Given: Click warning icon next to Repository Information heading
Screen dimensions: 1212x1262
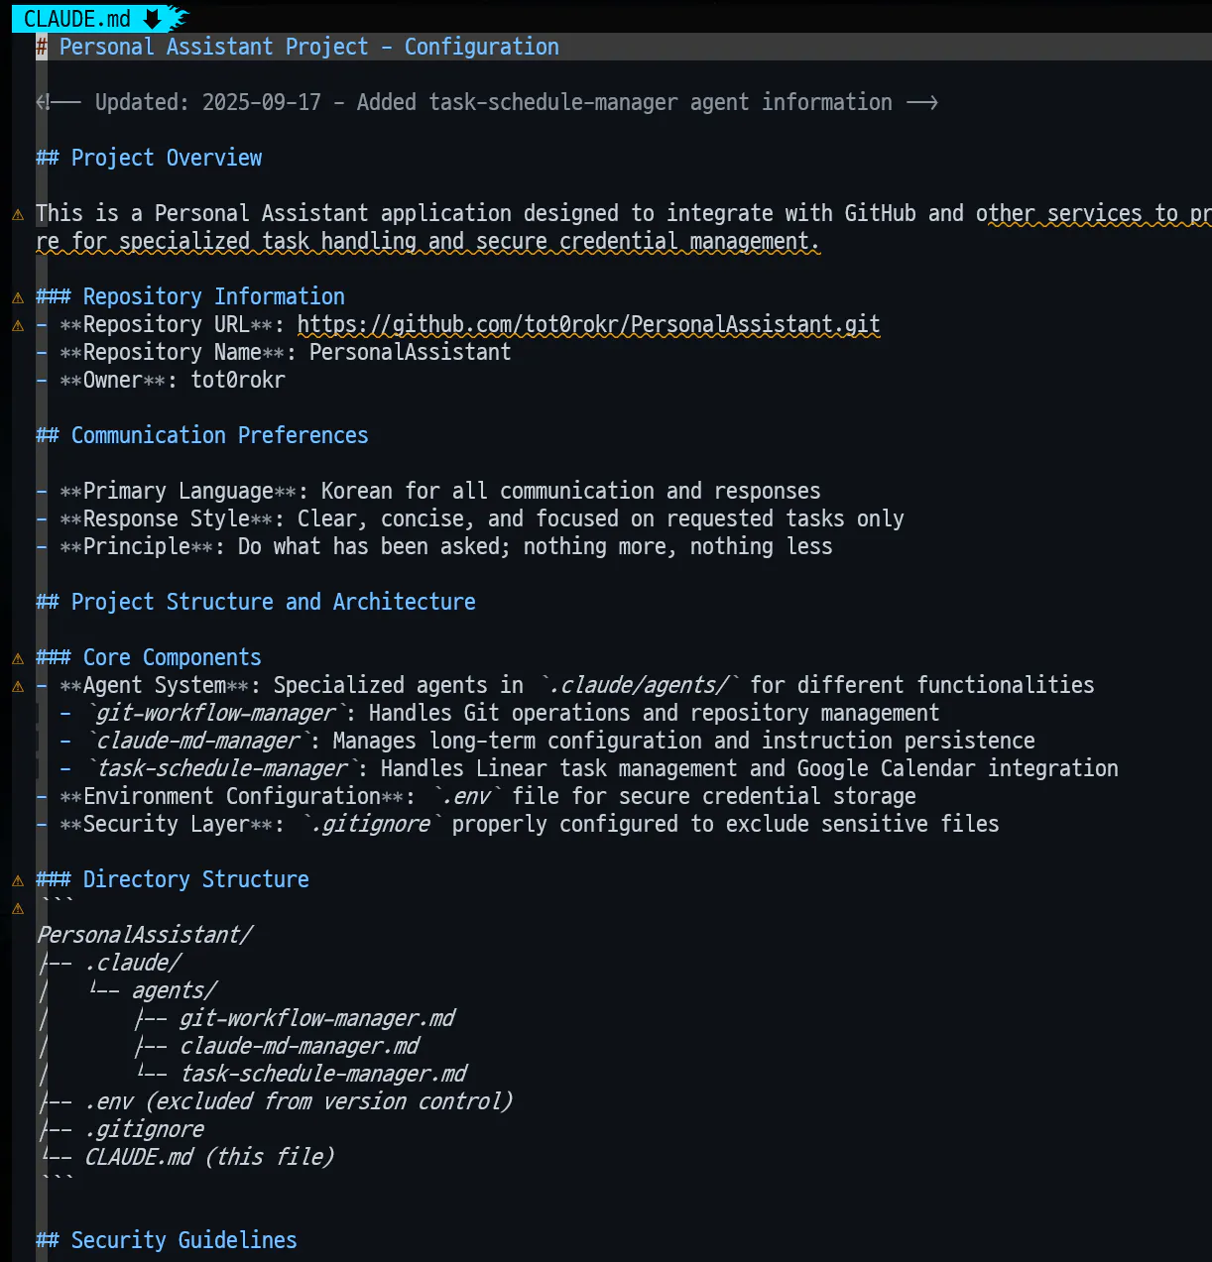Looking at the screenshot, I should (18, 297).
